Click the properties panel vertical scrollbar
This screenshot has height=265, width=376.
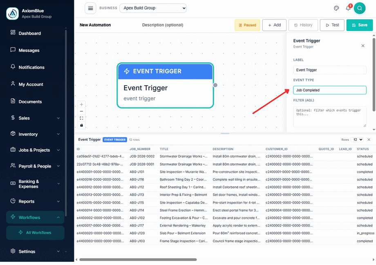pyautogui.click(x=374, y=75)
